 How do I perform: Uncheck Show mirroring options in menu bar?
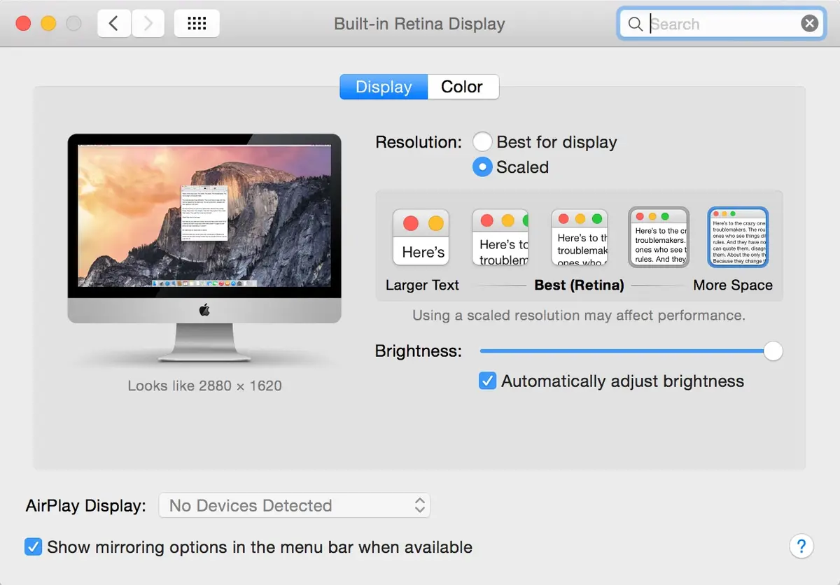[x=33, y=547]
